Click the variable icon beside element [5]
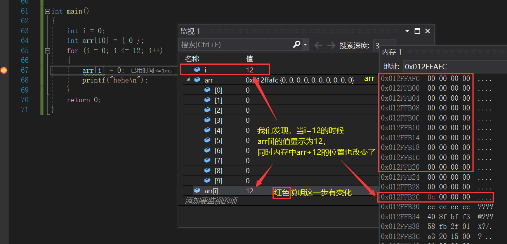Image resolution: width=507 pixels, height=244 pixels. pos(207,140)
